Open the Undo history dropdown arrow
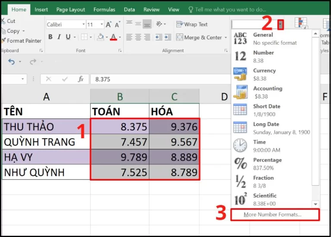The width and height of the screenshot is (331, 237). pyautogui.click(x=20, y=62)
